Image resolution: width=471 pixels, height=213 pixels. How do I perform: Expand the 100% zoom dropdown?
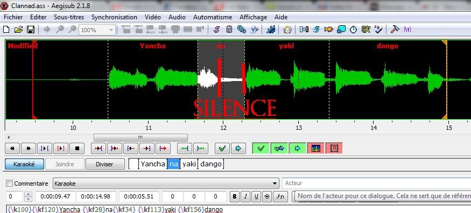tap(111, 30)
